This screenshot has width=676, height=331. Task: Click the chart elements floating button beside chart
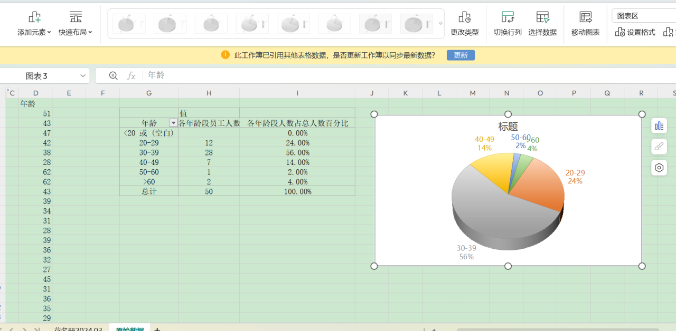coord(659,126)
